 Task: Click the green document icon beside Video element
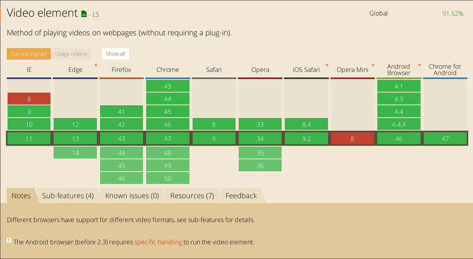[84, 14]
